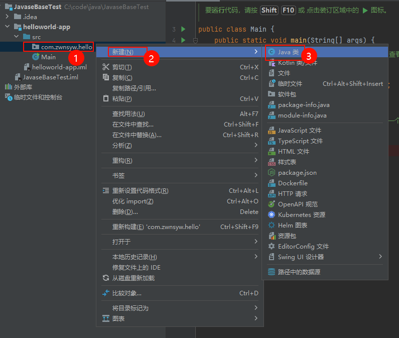The height and width of the screenshot is (338, 399).
Task: Click the compare objects icon
Action: (105, 293)
